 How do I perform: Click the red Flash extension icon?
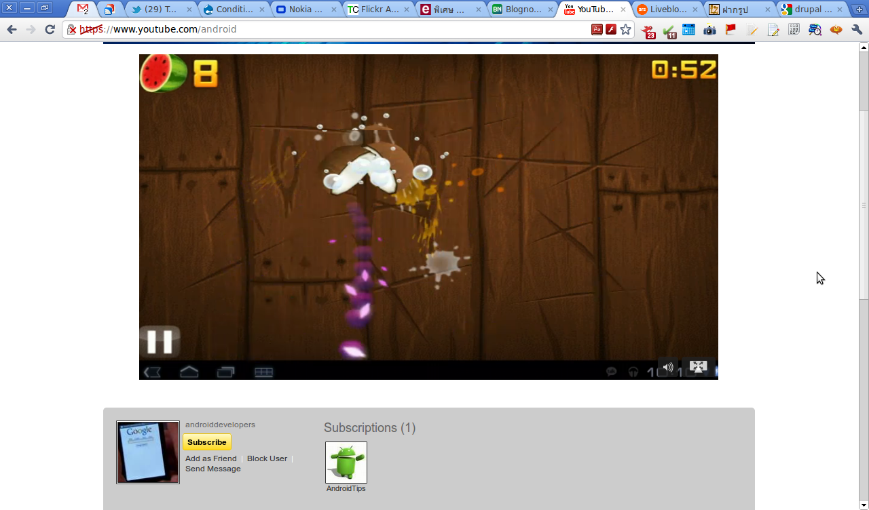coord(611,30)
